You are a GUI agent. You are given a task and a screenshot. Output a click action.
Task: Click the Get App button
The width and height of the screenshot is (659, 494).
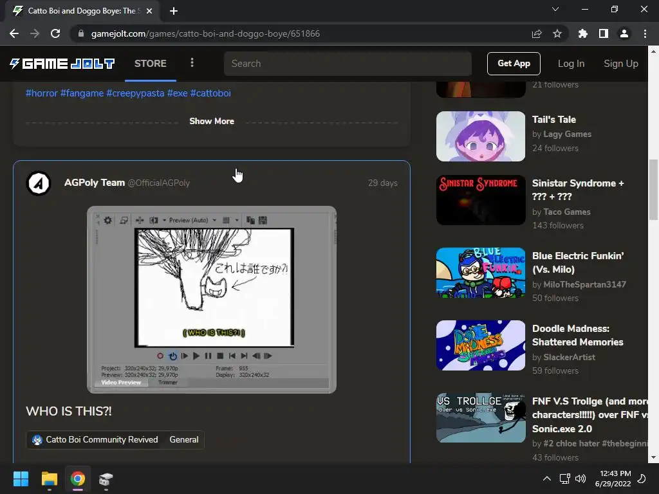[x=514, y=64]
